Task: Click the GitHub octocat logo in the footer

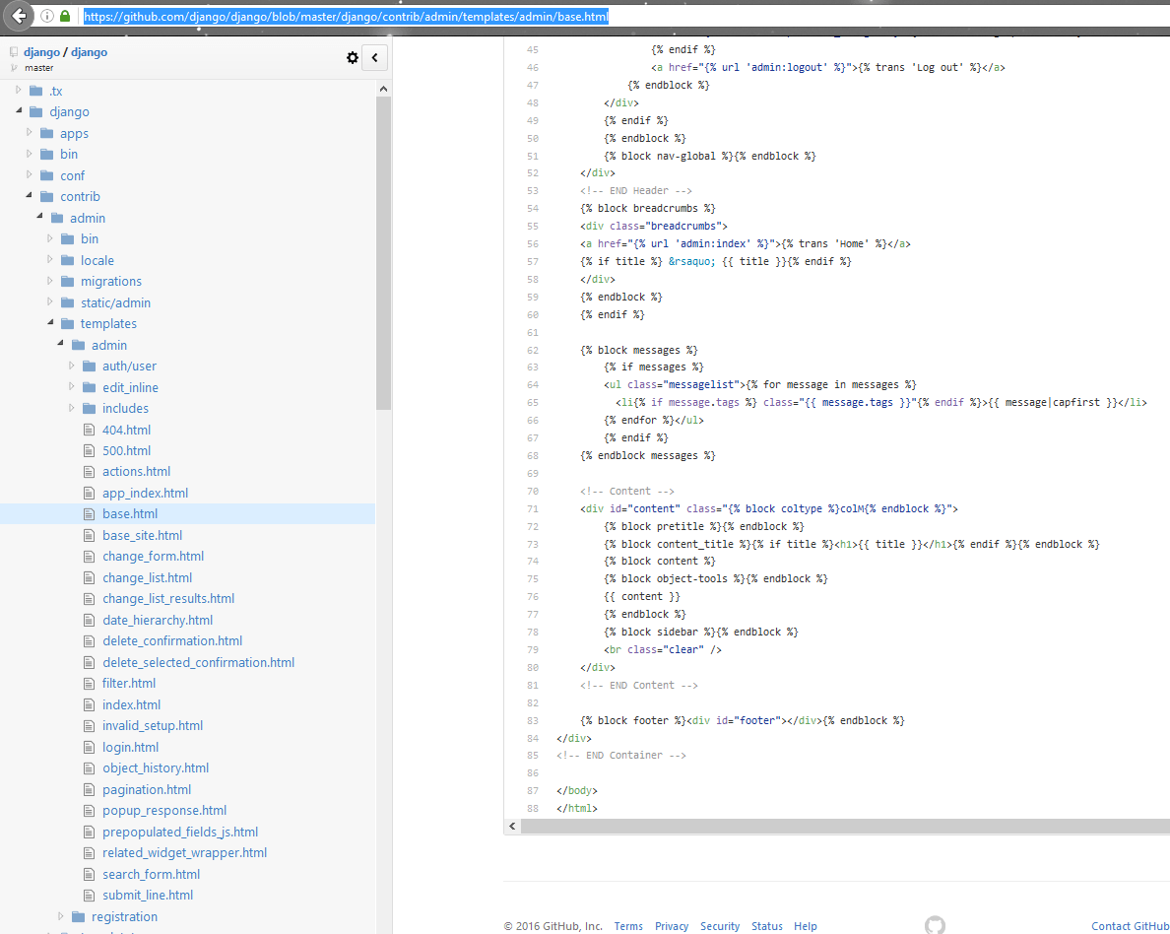Action: [x=934, y=924]
